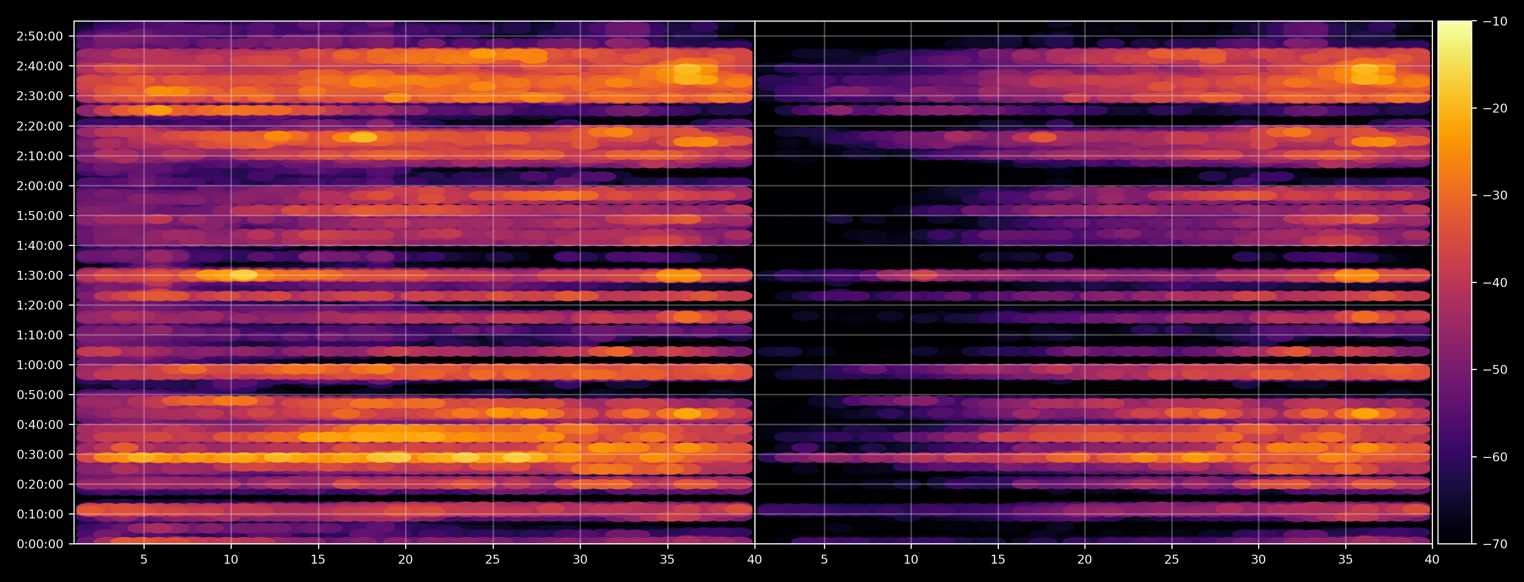The image size is (1524, 582).
Task: Click the 1:50:00 time axis label
Action: tap(40, 216)
